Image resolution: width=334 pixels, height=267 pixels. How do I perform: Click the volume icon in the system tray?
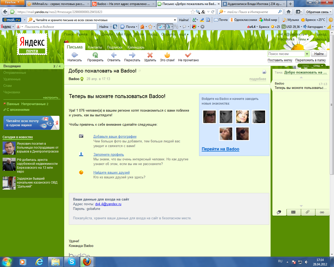307,262
